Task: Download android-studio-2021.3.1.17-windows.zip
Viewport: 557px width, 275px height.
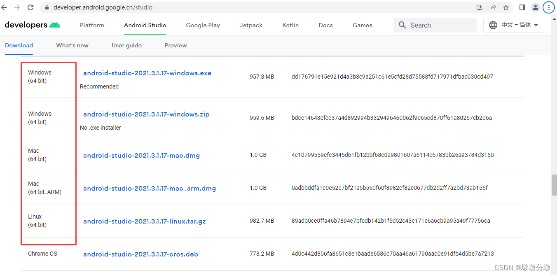Action: coord(146,114)
